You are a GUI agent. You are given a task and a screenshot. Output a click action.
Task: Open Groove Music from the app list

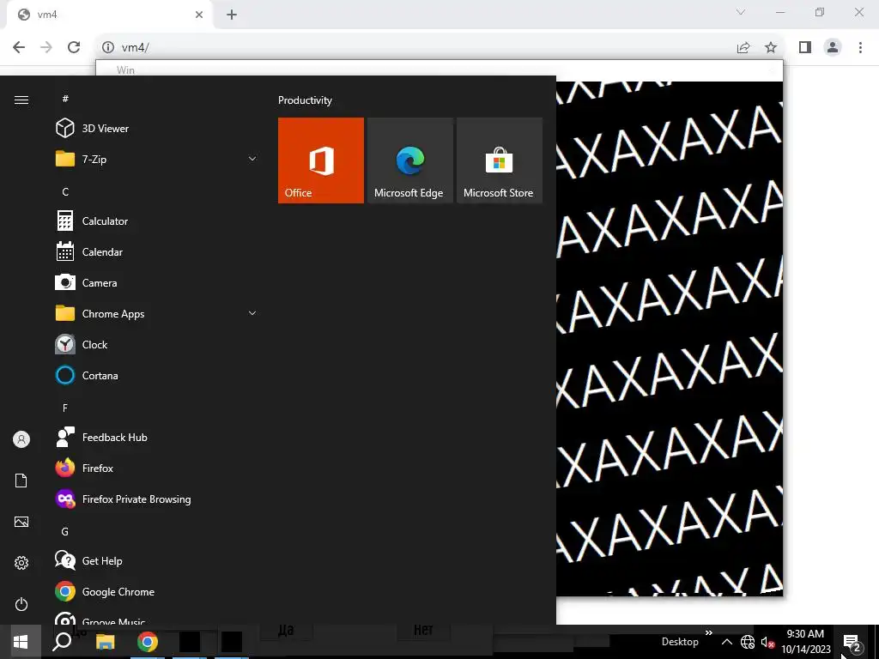point(157,618)
